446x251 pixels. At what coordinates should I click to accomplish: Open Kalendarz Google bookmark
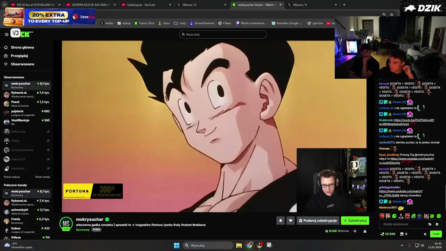click(287, 23)
